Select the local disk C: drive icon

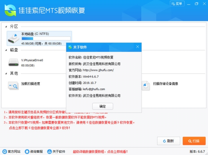[14, 38]
